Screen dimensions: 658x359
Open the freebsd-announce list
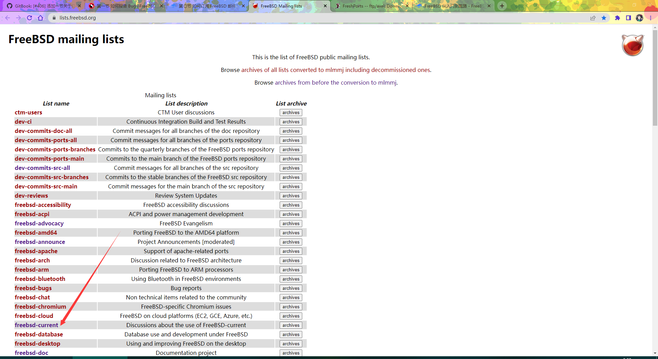pos(40,242)
